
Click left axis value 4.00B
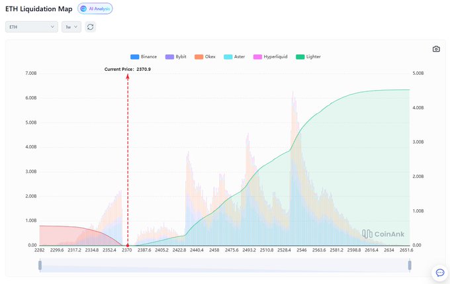(x=31, y=147)
